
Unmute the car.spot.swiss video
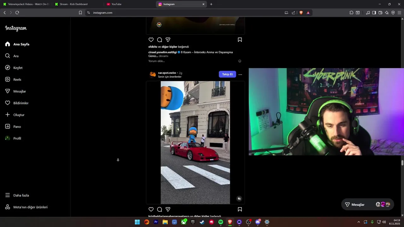point(239,199)
